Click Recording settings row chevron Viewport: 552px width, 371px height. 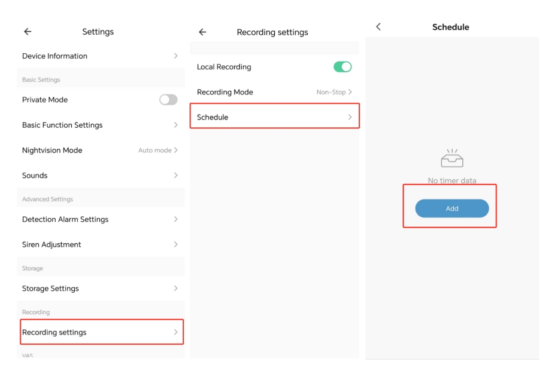coord(175,332)
